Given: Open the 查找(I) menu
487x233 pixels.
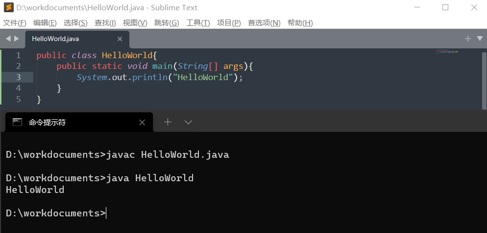Looking at the screenshot, I should click(x=105, y=23).
